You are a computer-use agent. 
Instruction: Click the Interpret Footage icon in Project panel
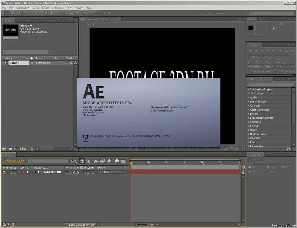pyautogui.click(x=4, y=149)
